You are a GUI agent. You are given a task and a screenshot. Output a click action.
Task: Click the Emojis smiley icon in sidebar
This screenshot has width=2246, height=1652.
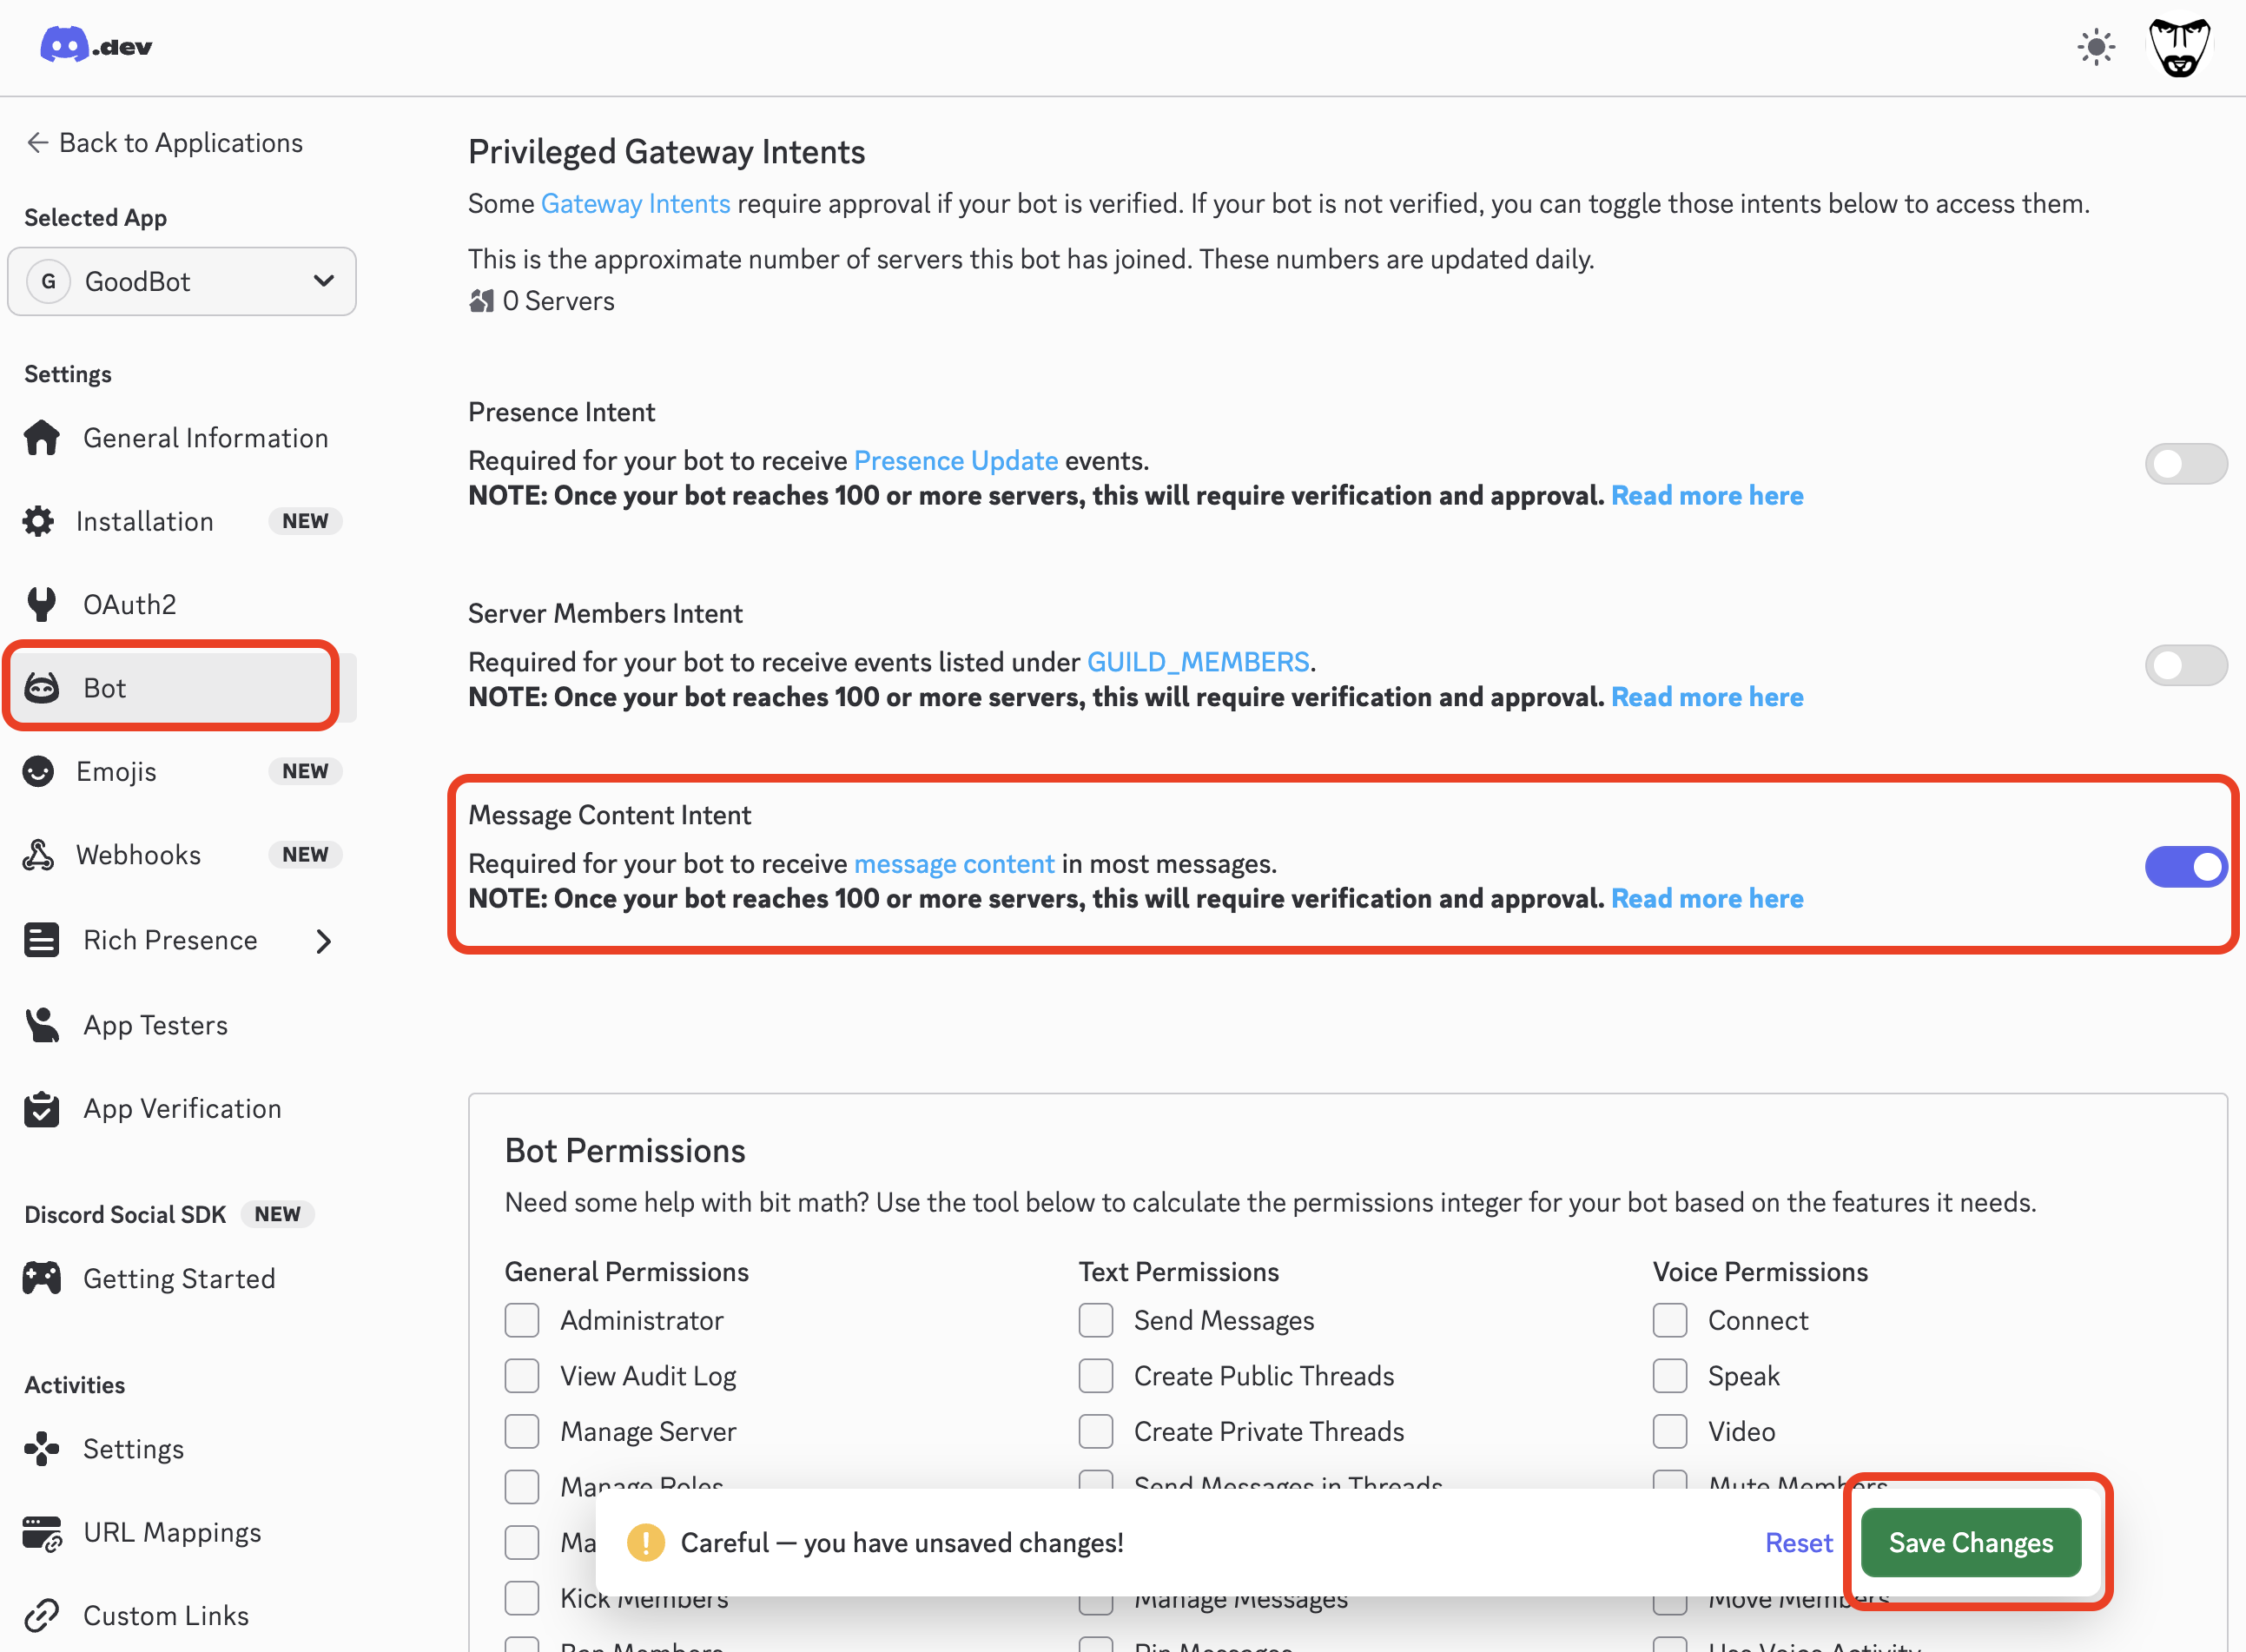click(x=37, y=771)
